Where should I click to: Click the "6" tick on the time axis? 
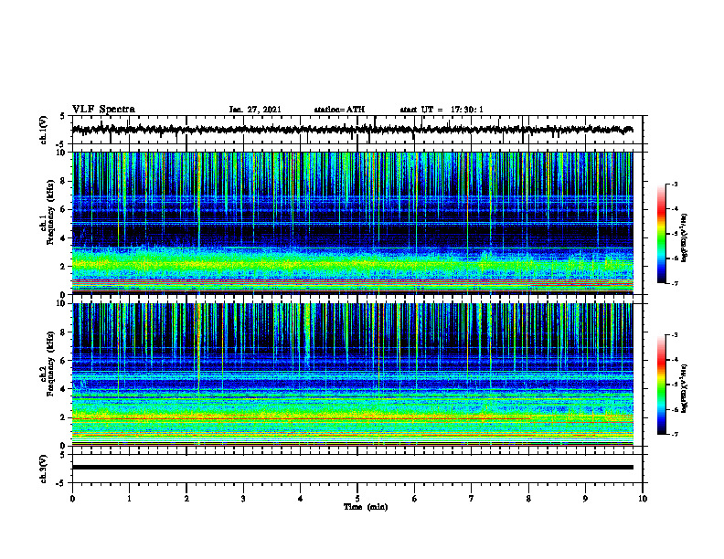pos(415,499)
